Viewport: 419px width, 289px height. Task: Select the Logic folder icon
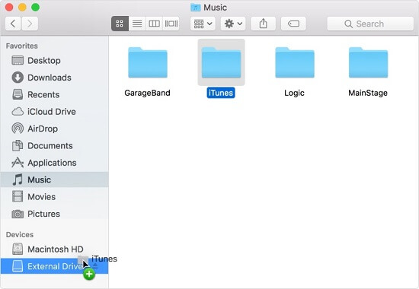tap(295, 62)
